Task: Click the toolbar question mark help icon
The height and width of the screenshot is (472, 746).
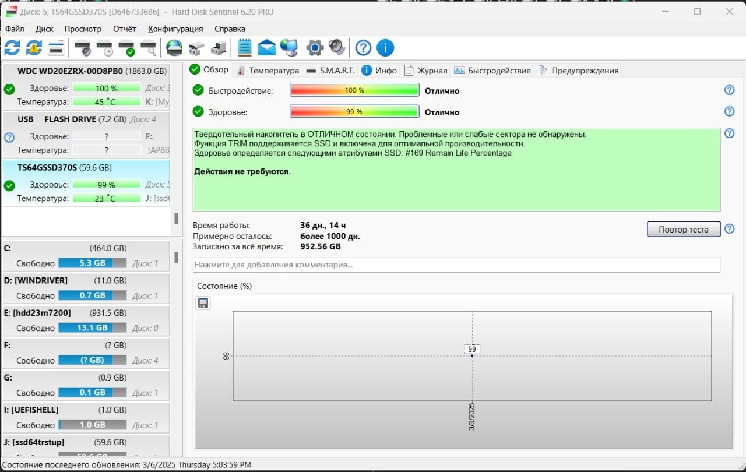Action: 363,48
